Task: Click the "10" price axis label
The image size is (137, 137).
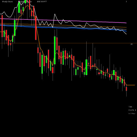Action: coord(131,44)
